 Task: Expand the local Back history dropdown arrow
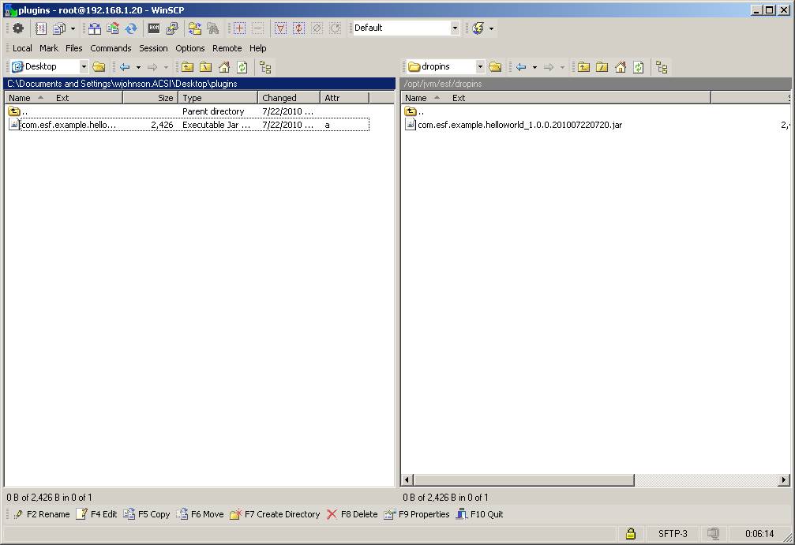(138, 67)
